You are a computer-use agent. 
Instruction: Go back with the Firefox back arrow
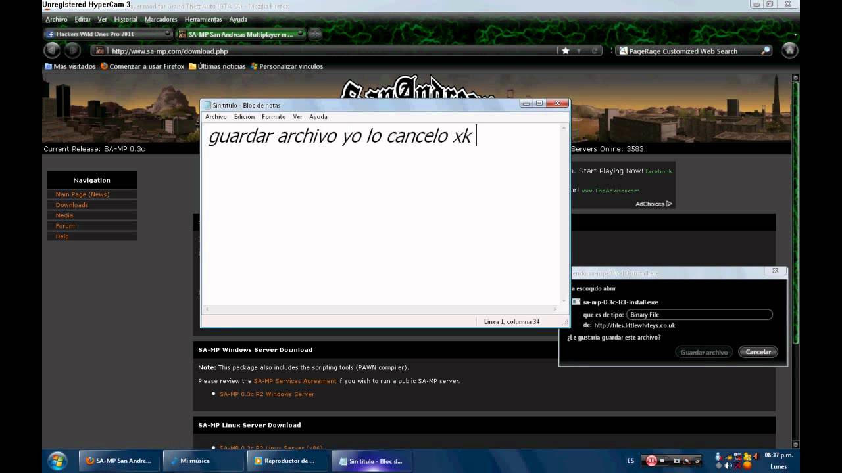(52, 51)
